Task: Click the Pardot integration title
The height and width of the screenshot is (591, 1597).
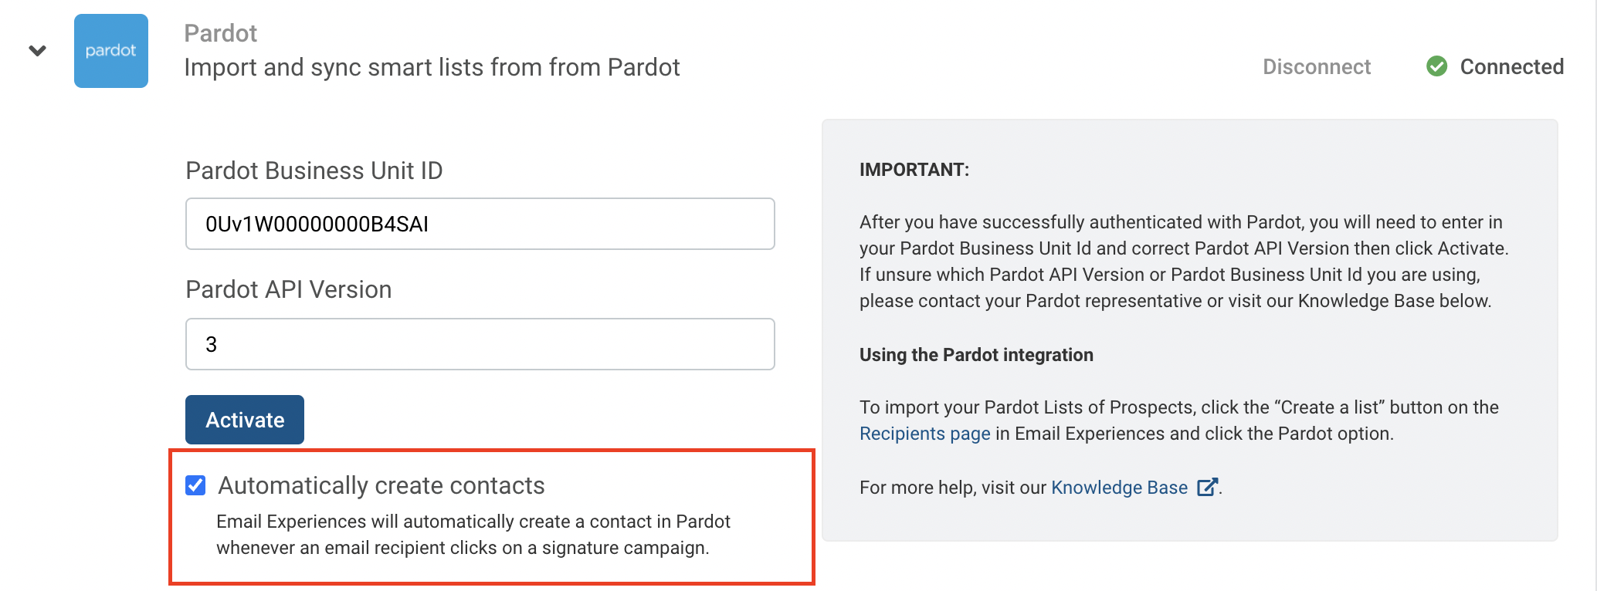Action: pos(220,33)
